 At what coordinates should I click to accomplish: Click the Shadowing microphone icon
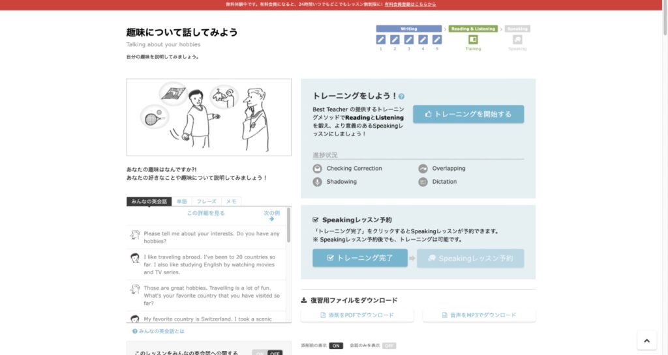tap(318, 182)
